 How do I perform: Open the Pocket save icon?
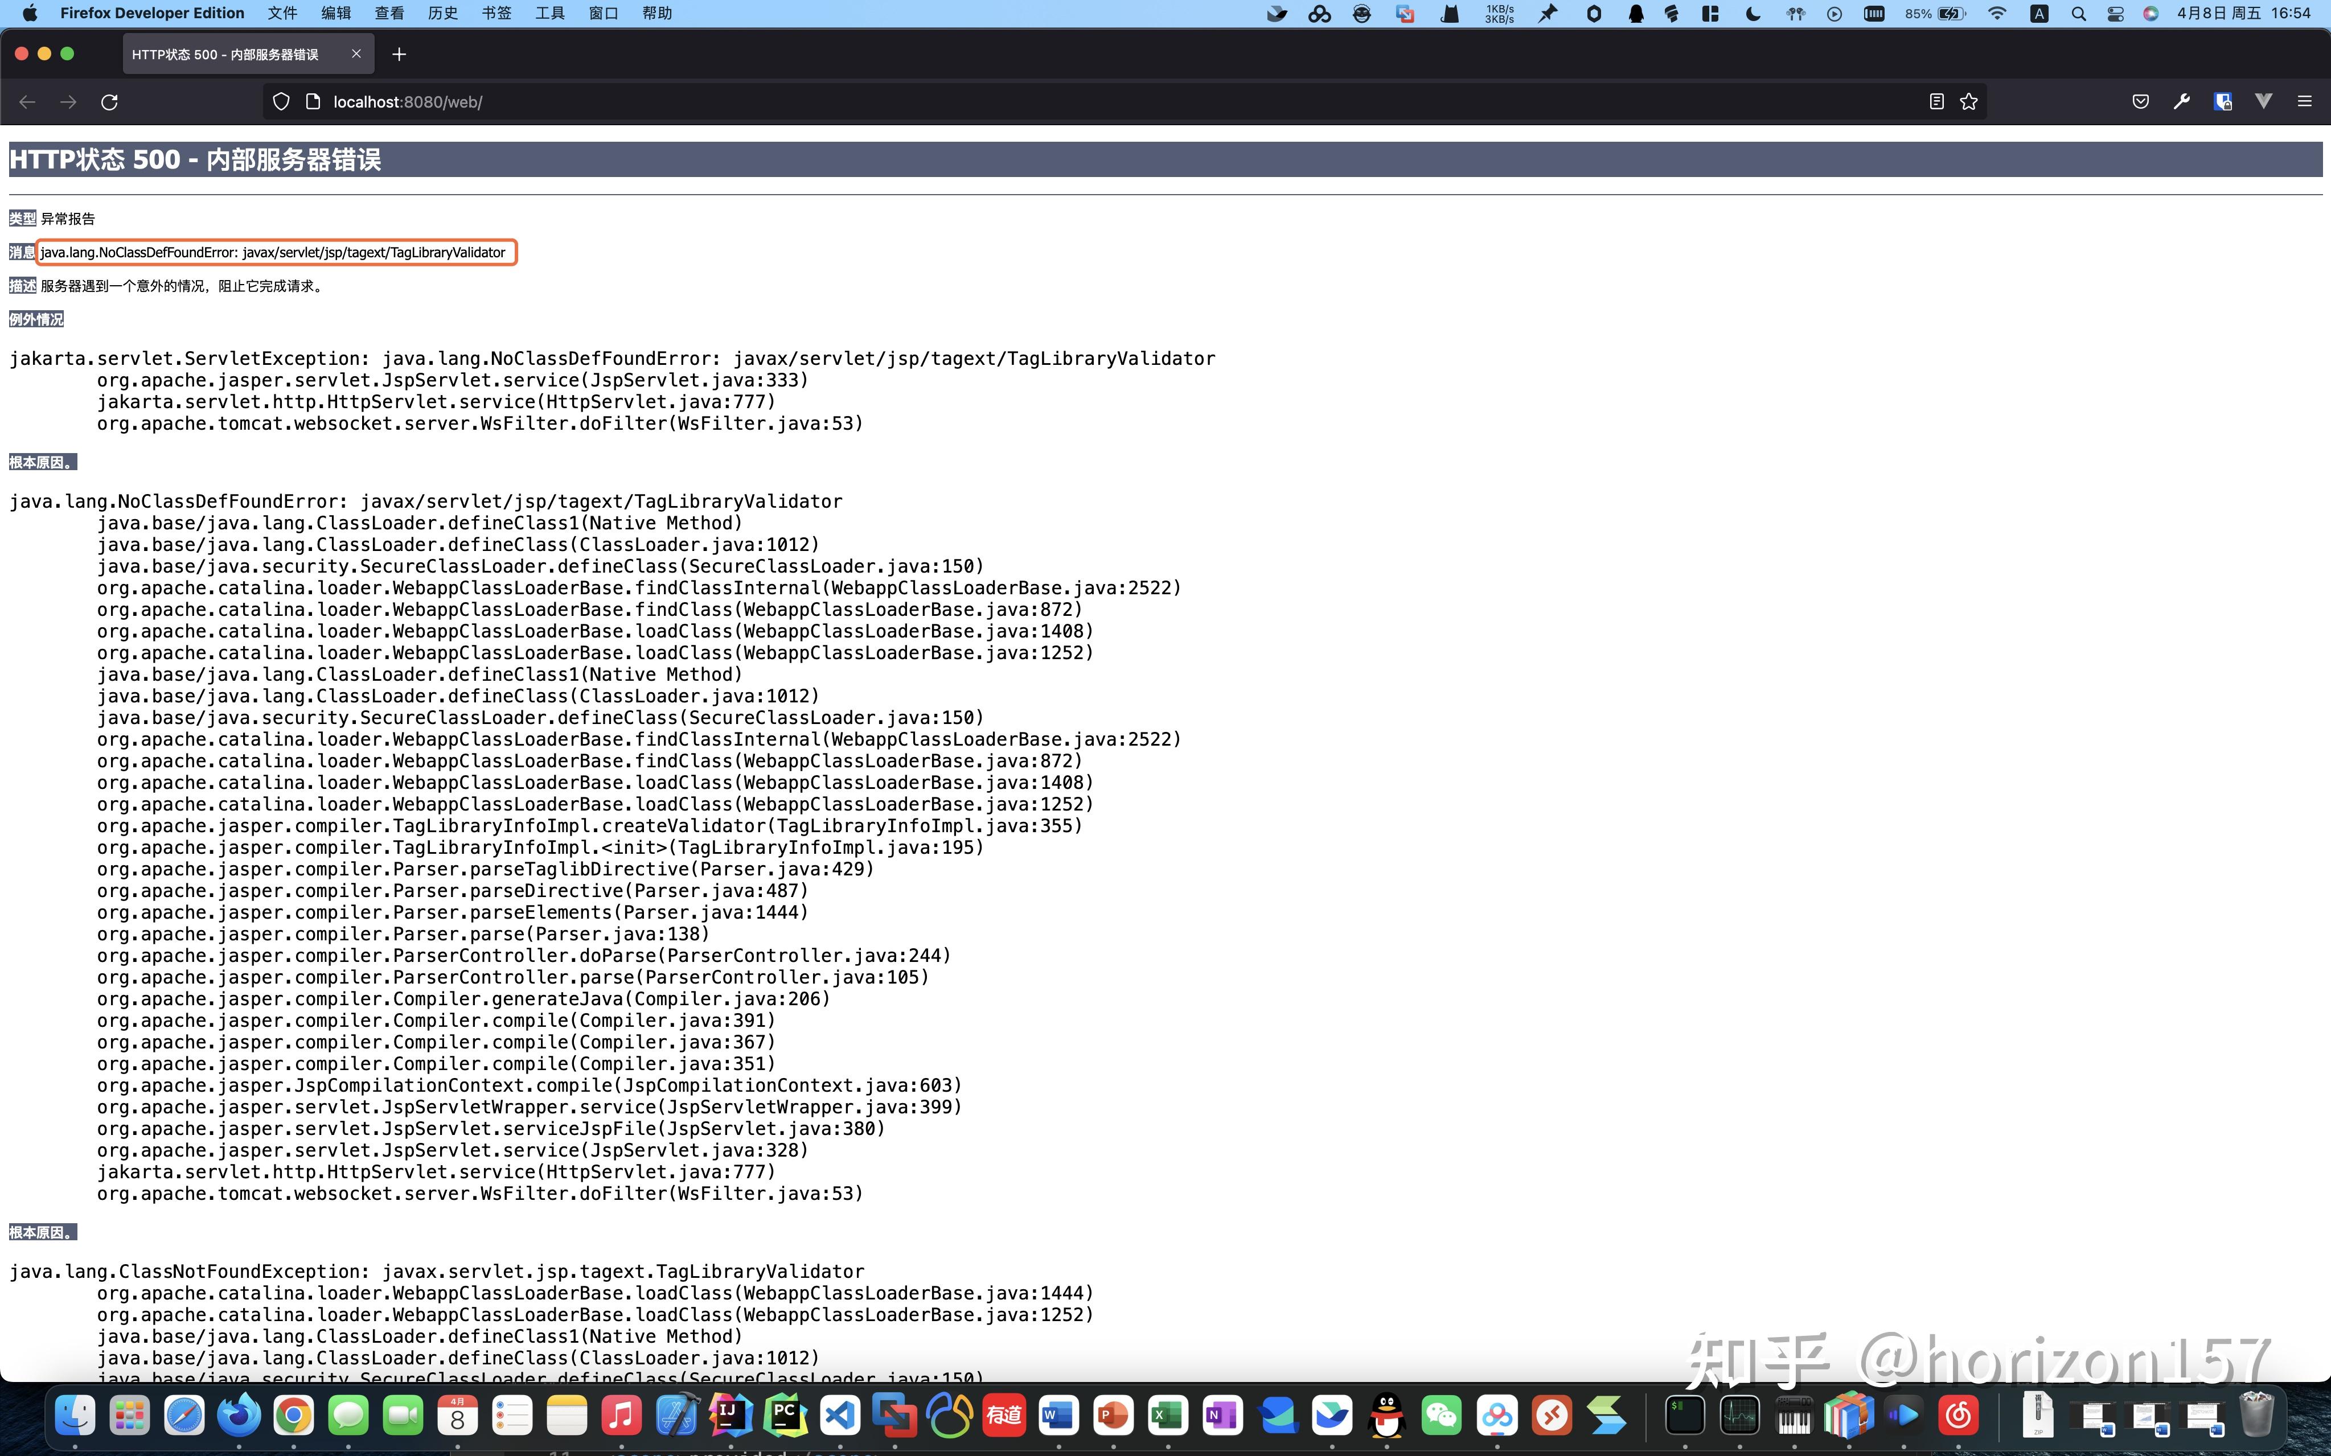click(2140, 102)
